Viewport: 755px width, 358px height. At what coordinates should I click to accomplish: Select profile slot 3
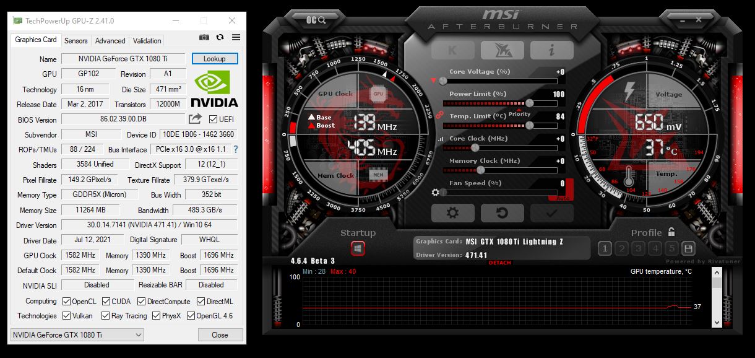(x=638, y=248)
